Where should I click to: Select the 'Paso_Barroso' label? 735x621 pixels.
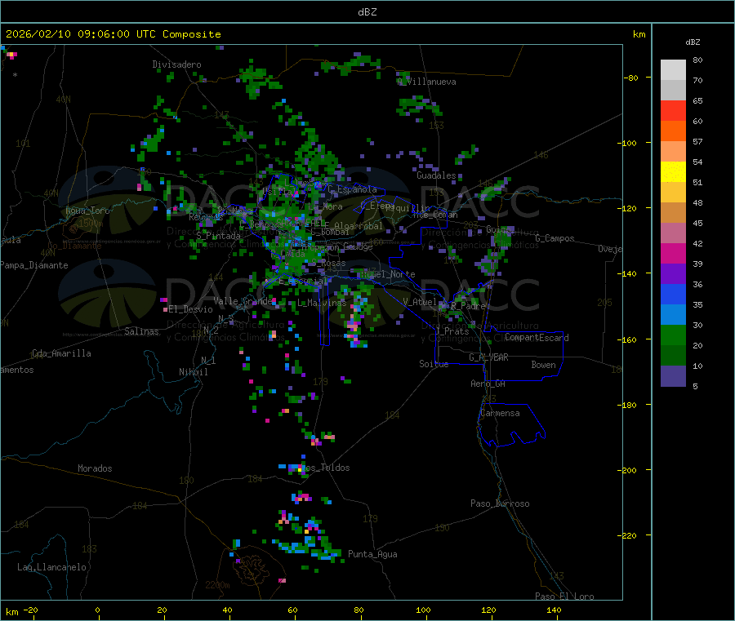click(500, 504)
